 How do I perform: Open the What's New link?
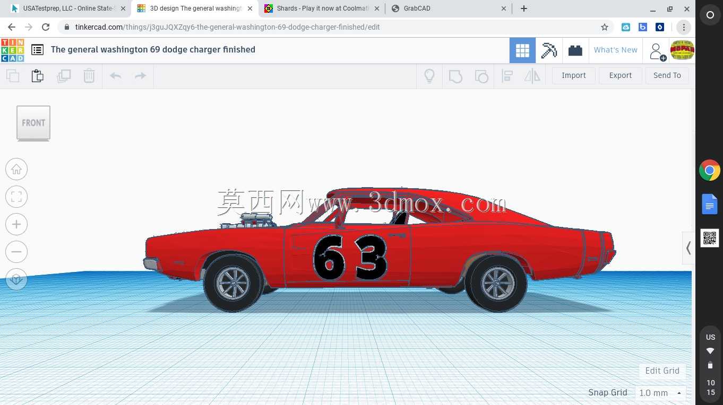point(616,50)
